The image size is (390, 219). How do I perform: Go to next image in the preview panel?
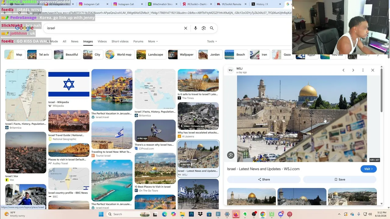[x=353, y=70]
